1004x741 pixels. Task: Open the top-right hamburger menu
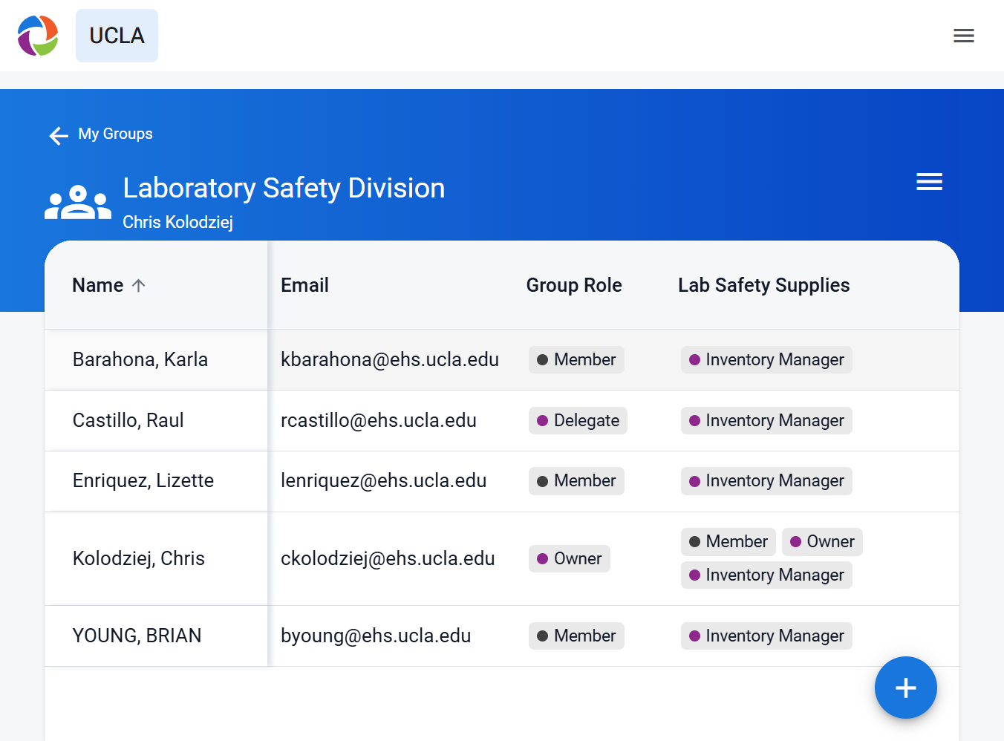click(x=964, y=36)
